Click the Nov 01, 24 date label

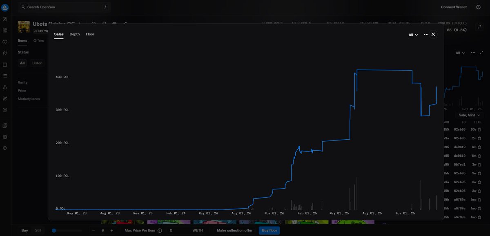274,213
